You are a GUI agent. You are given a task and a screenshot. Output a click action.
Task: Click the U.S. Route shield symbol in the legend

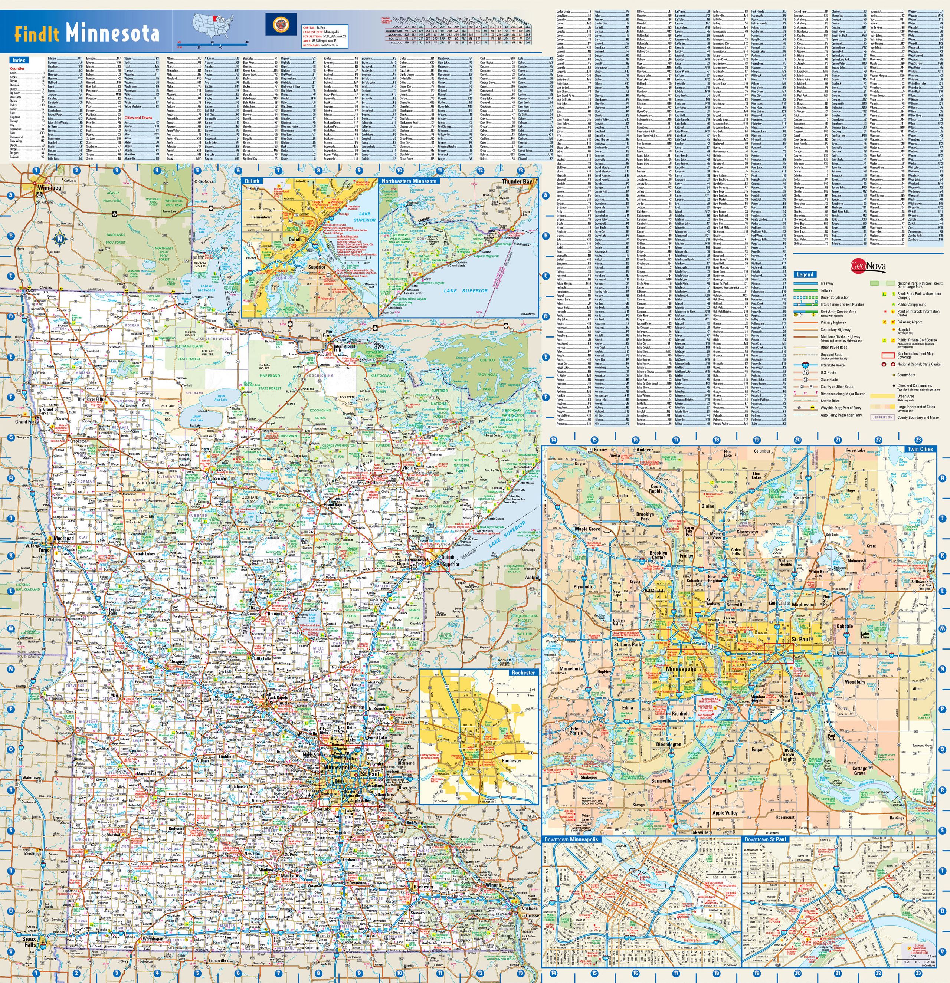click(x=806, y=372)
